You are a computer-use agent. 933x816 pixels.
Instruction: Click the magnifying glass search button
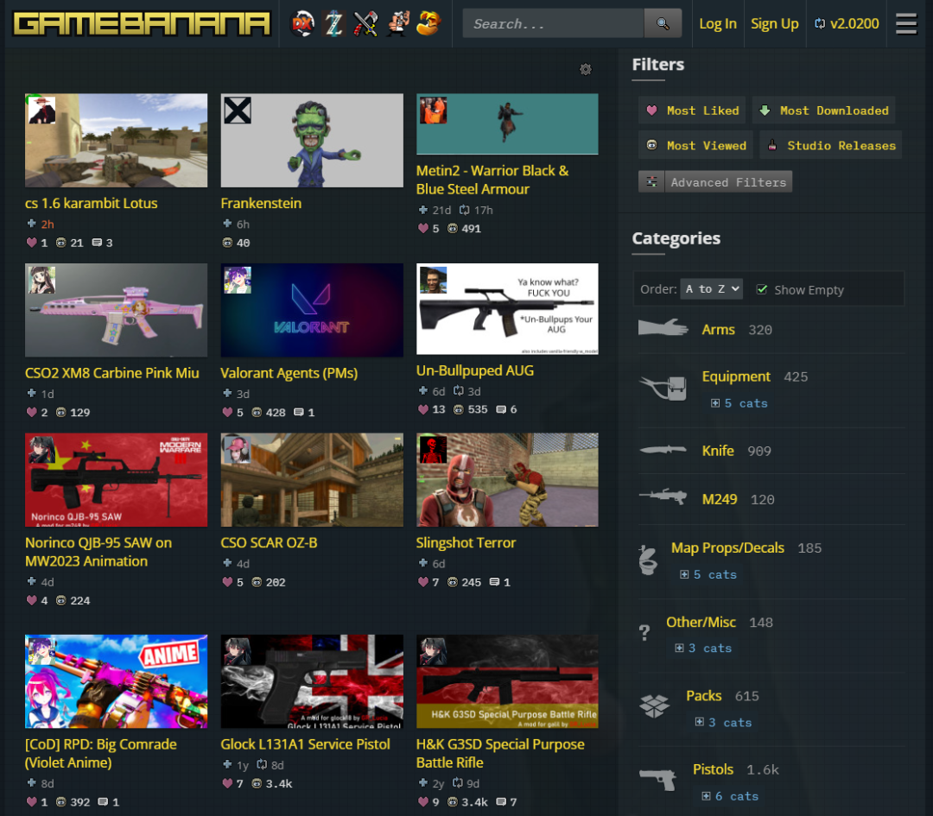663,24
